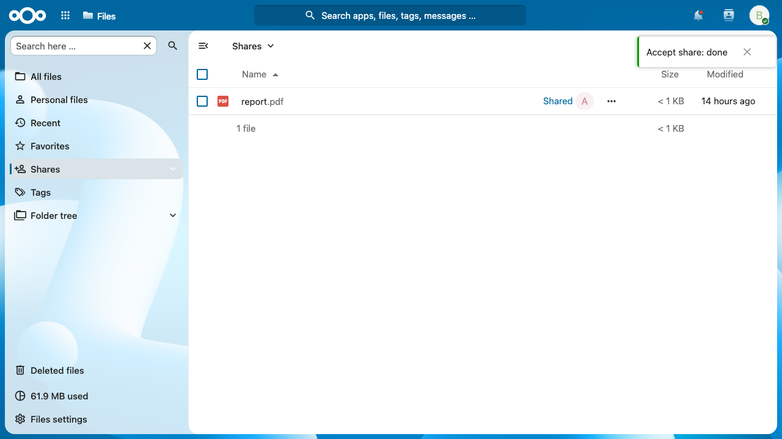Open the Shares breadcrumb dropdown
782x439 pixels.
point(253,46)
